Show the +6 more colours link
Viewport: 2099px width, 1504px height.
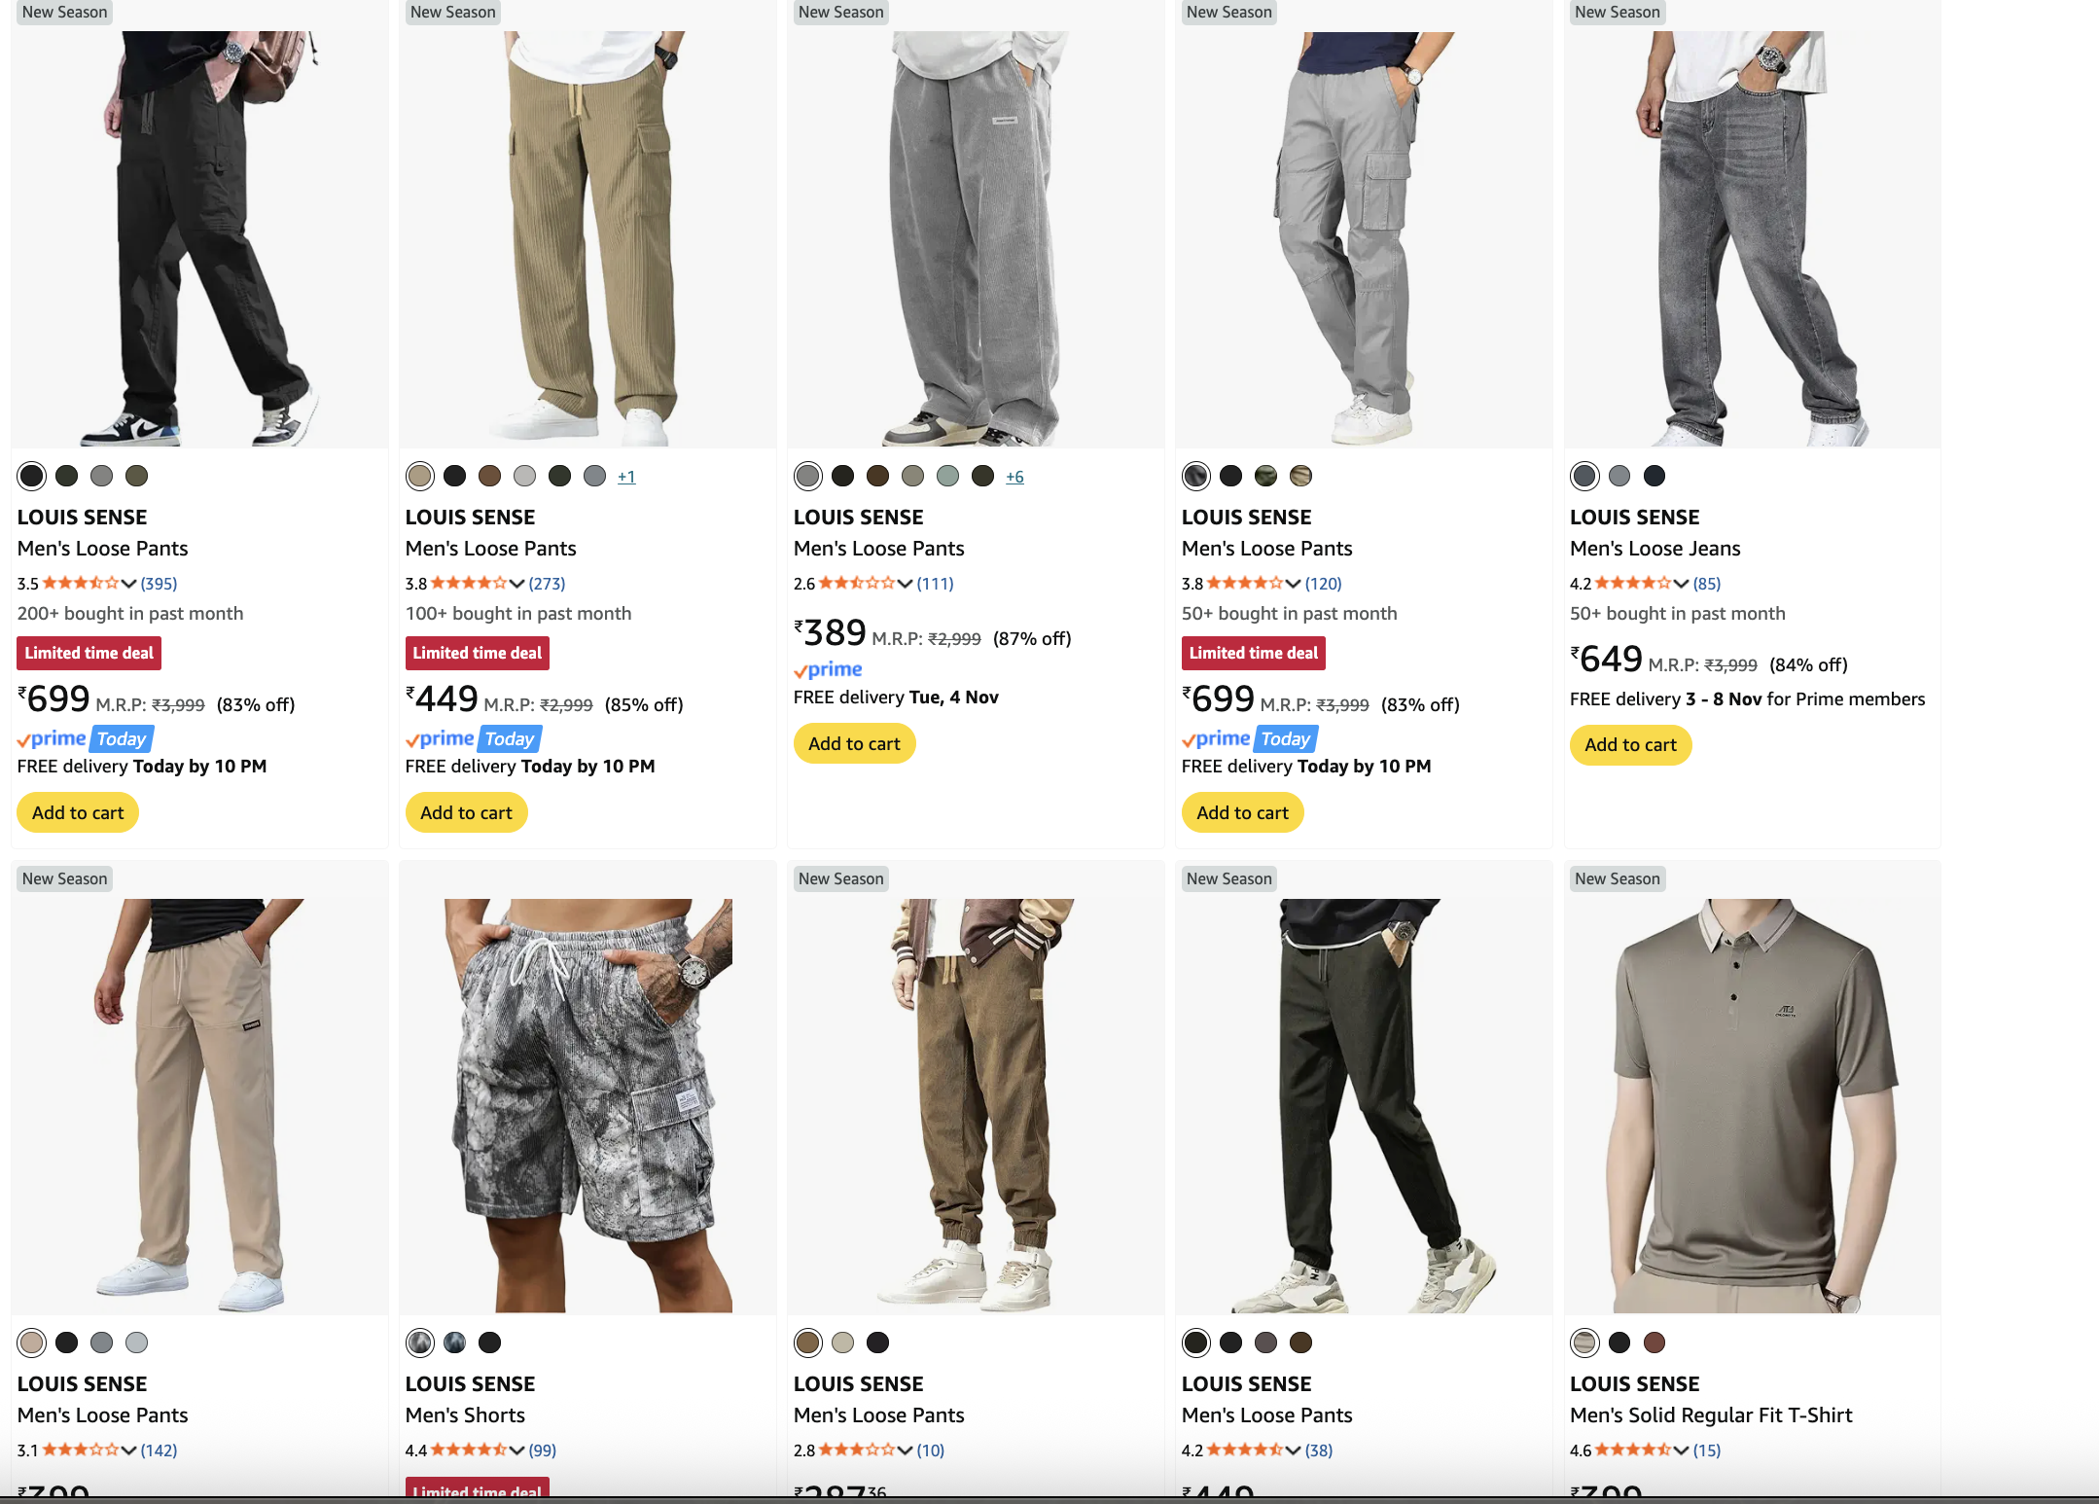point(1014,477)
